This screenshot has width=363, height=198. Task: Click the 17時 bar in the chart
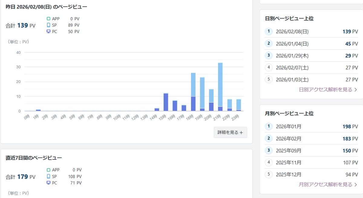point(184,108)
